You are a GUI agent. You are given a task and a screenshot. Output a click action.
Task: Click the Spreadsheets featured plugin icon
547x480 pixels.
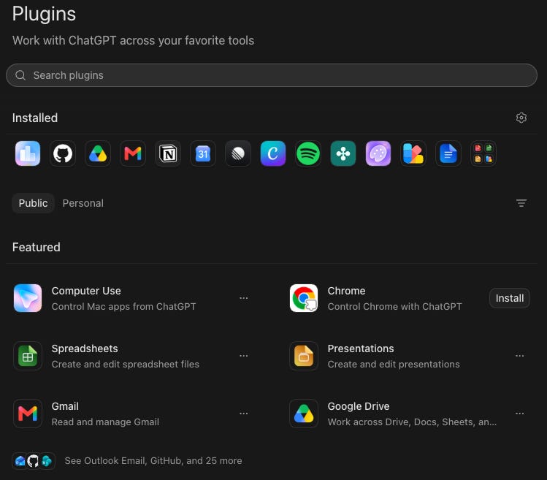28,356
